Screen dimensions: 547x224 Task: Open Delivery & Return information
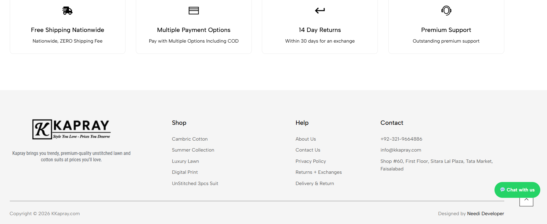pos(314,184)
